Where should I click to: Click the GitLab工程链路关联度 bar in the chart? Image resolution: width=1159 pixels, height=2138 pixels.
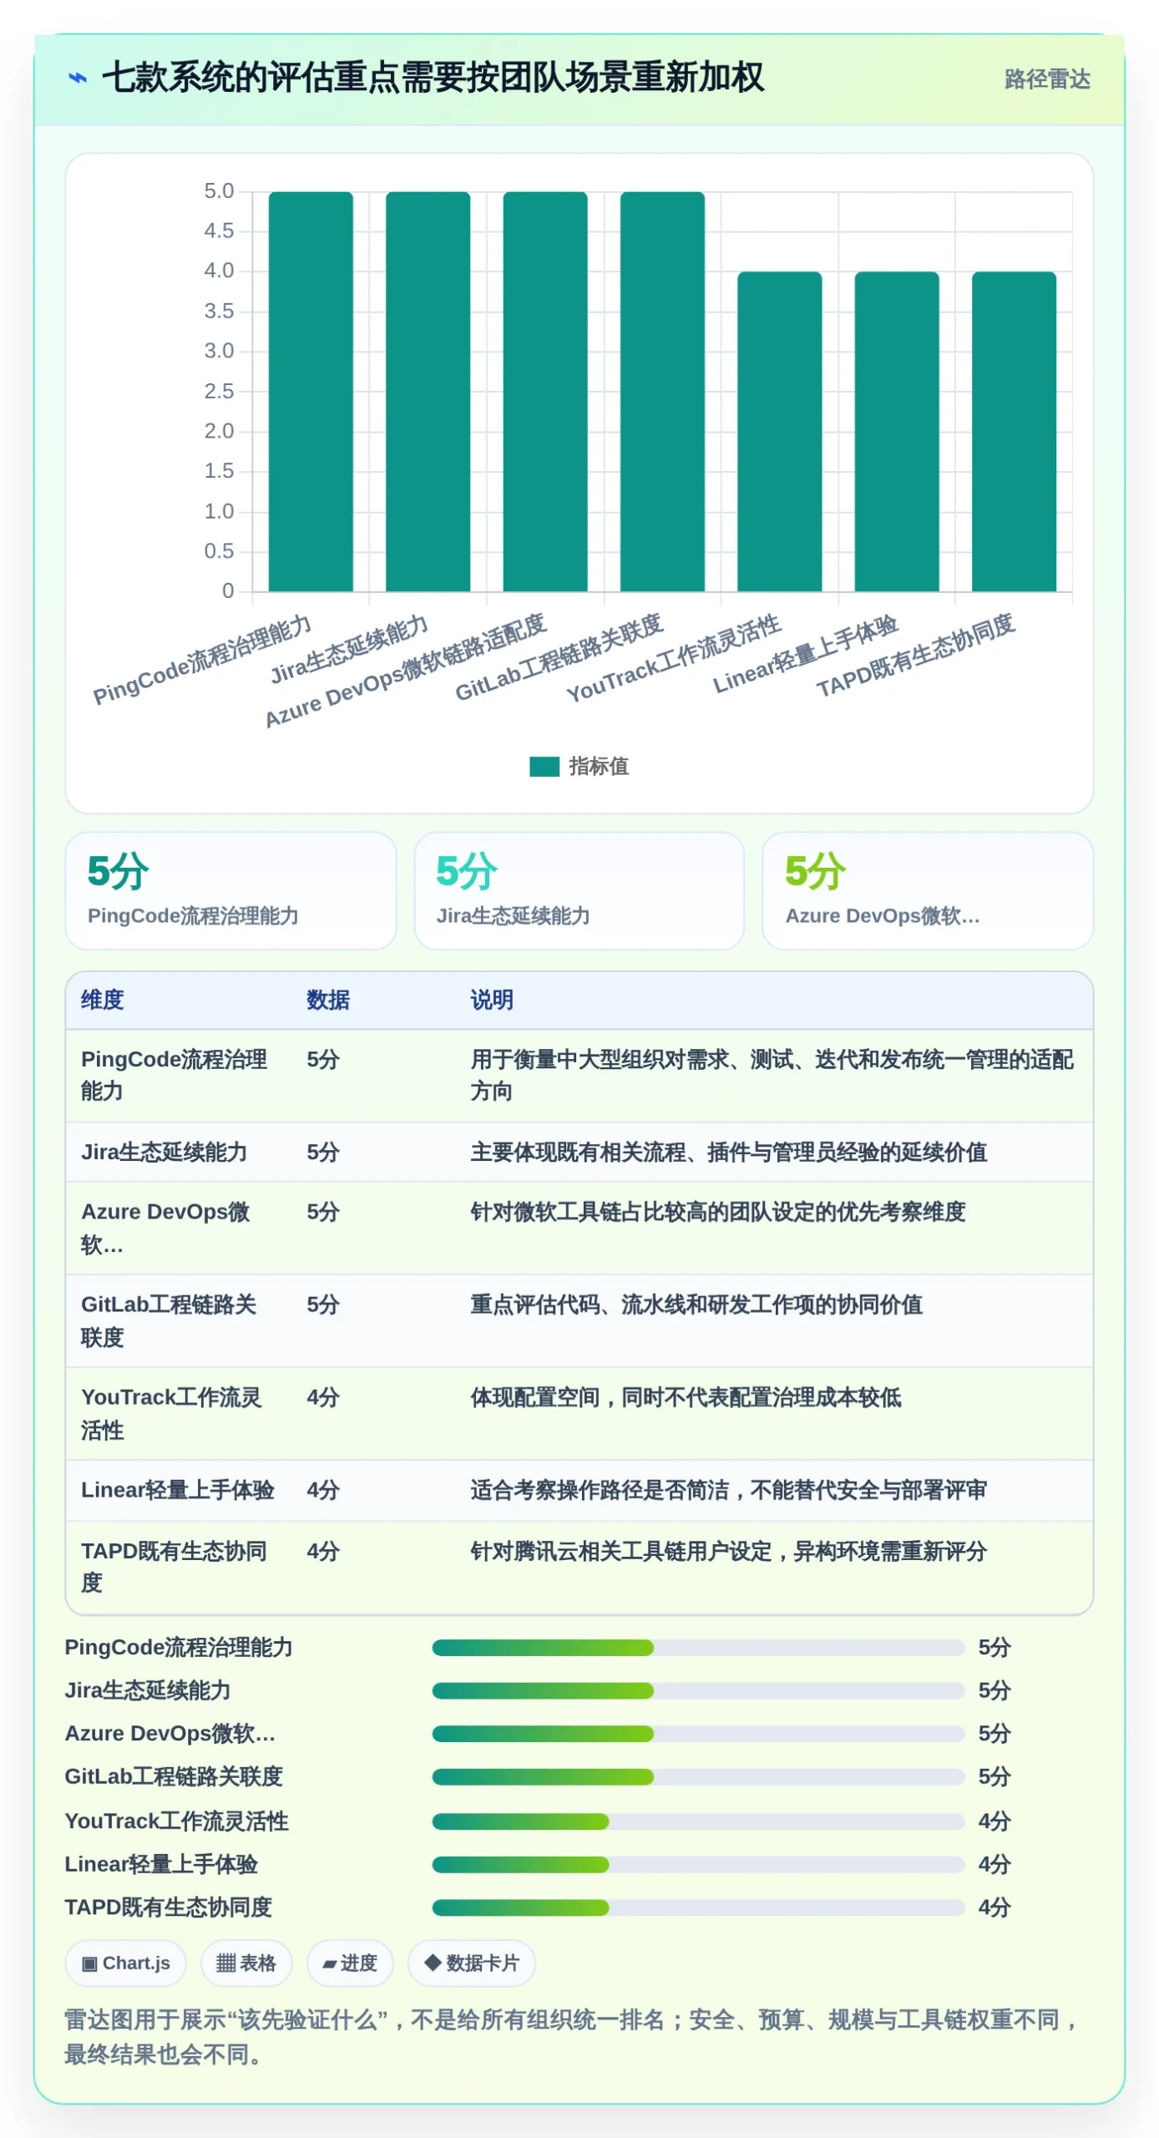[662, 392]
